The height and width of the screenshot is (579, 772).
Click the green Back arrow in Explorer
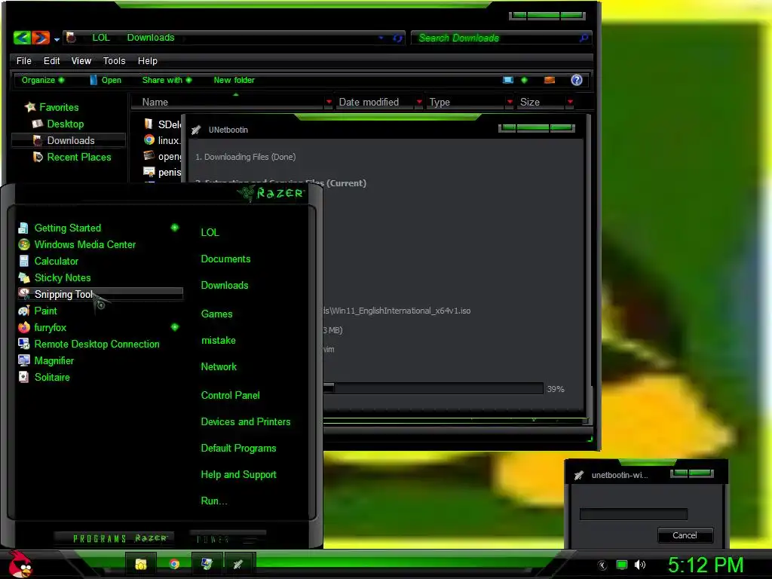pyautogui.click(x=22, y=38)
